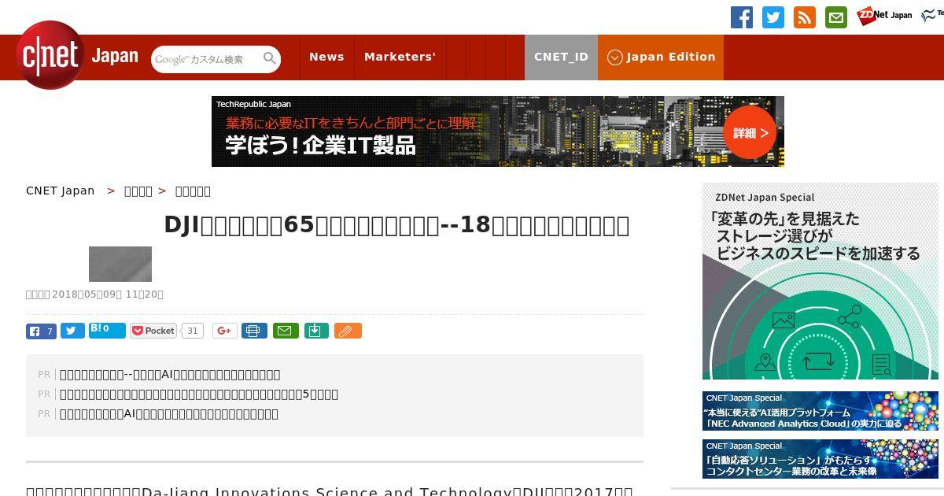Expand the Japan Edition dropdown
The height and width of the screenshot is (496, 944).
661,57
